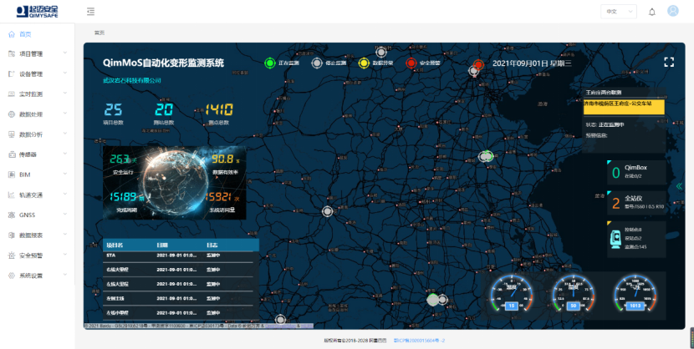The width and height of the screenshot is (694, 349).
Task: Expand the BIM menu chevron
Action: point(65,174)
